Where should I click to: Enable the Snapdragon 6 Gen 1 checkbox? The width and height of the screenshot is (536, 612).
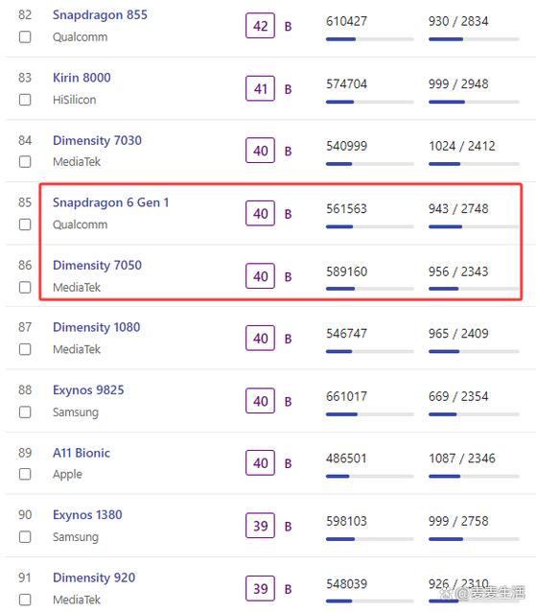[25, 224]
